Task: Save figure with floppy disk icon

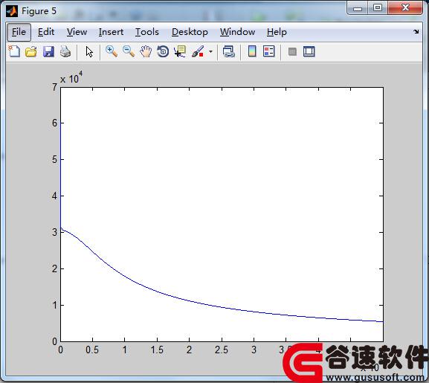Action: pos(48,51)
